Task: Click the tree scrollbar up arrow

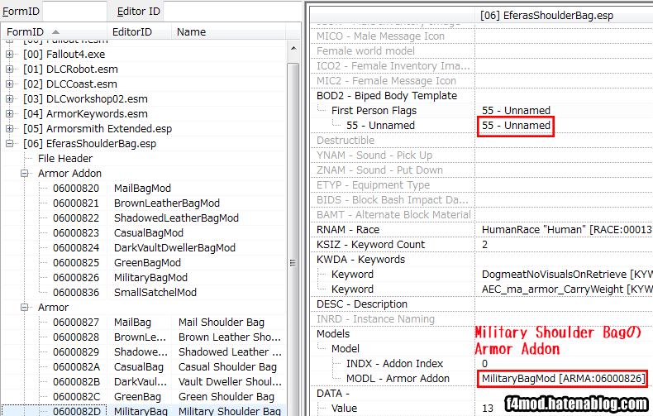Action: (x=293, y=48)
